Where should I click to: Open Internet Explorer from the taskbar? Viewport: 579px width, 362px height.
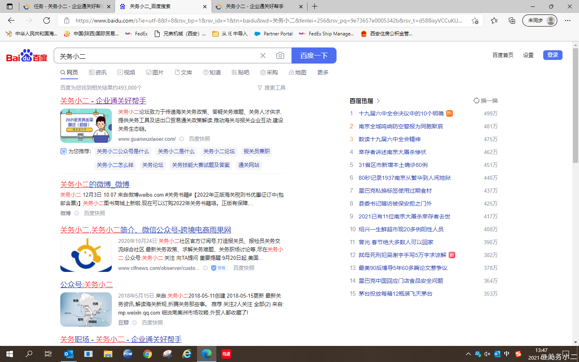click(x=187, y=354)
